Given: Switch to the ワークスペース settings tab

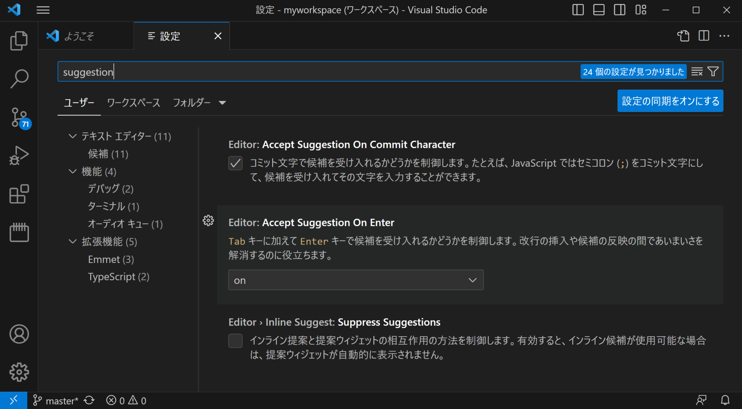Looking at the screenshot, I should tap(133, 103).
